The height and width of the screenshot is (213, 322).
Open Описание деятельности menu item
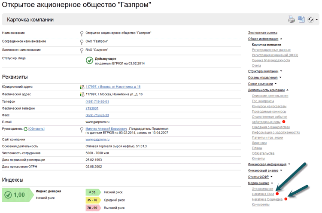[x=270, y=96]
